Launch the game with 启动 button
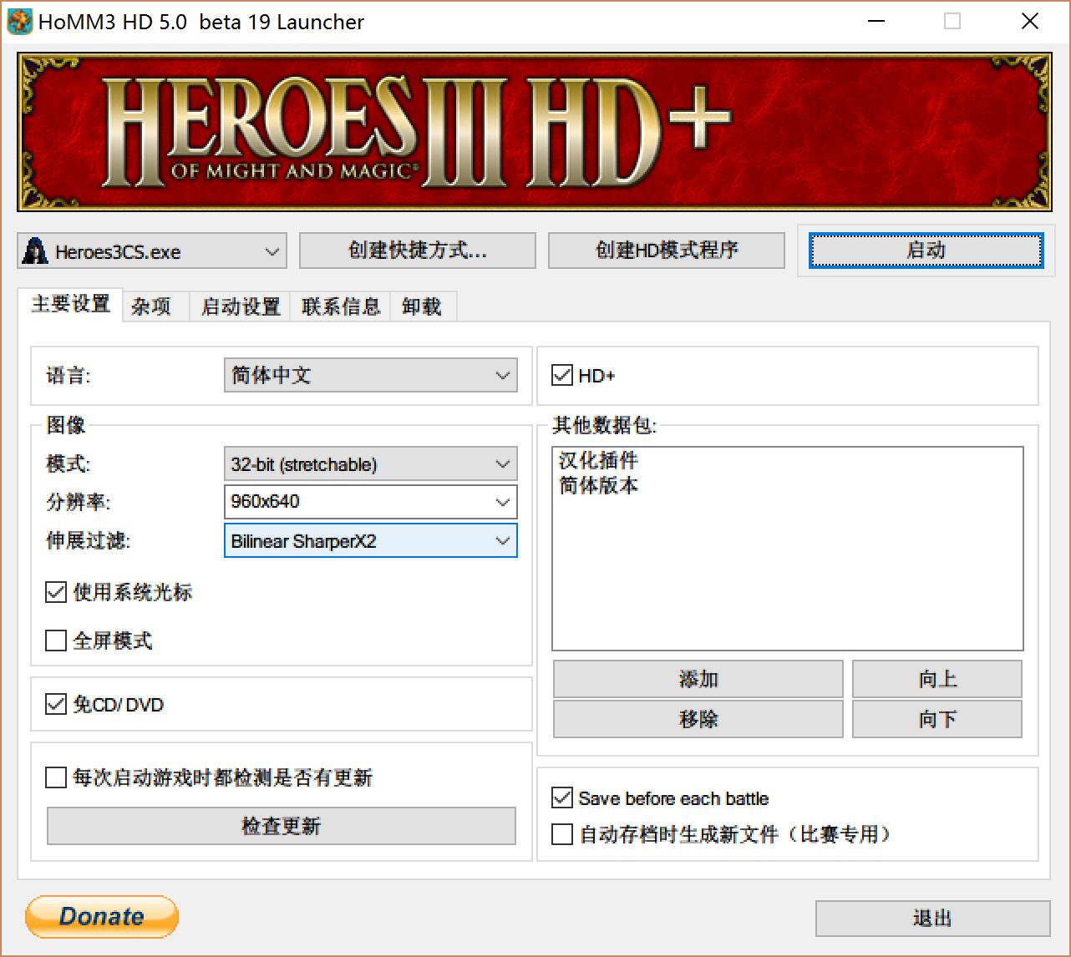The image size is (1071, 957). click(x=926, y=251)
